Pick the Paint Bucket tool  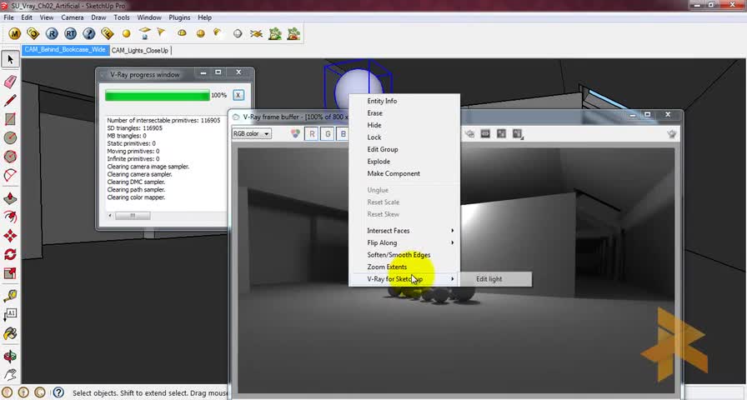pyautogui.click(x=11, y=333)
